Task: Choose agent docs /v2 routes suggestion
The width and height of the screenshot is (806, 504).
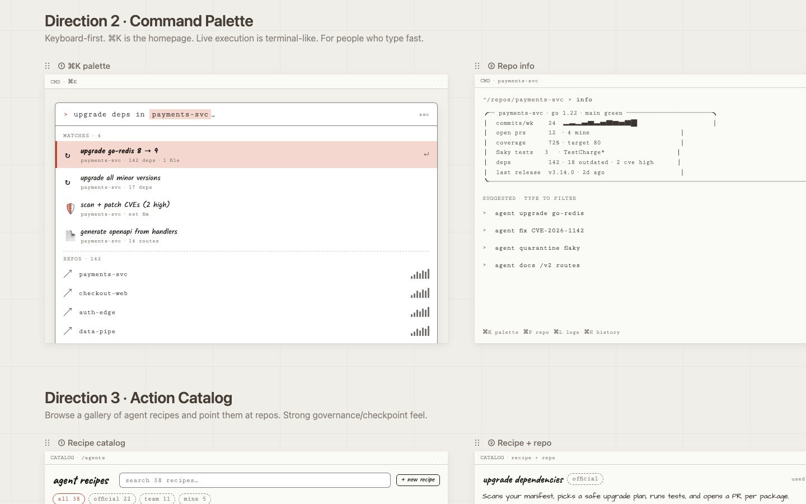Action: (x=537, y=265)
